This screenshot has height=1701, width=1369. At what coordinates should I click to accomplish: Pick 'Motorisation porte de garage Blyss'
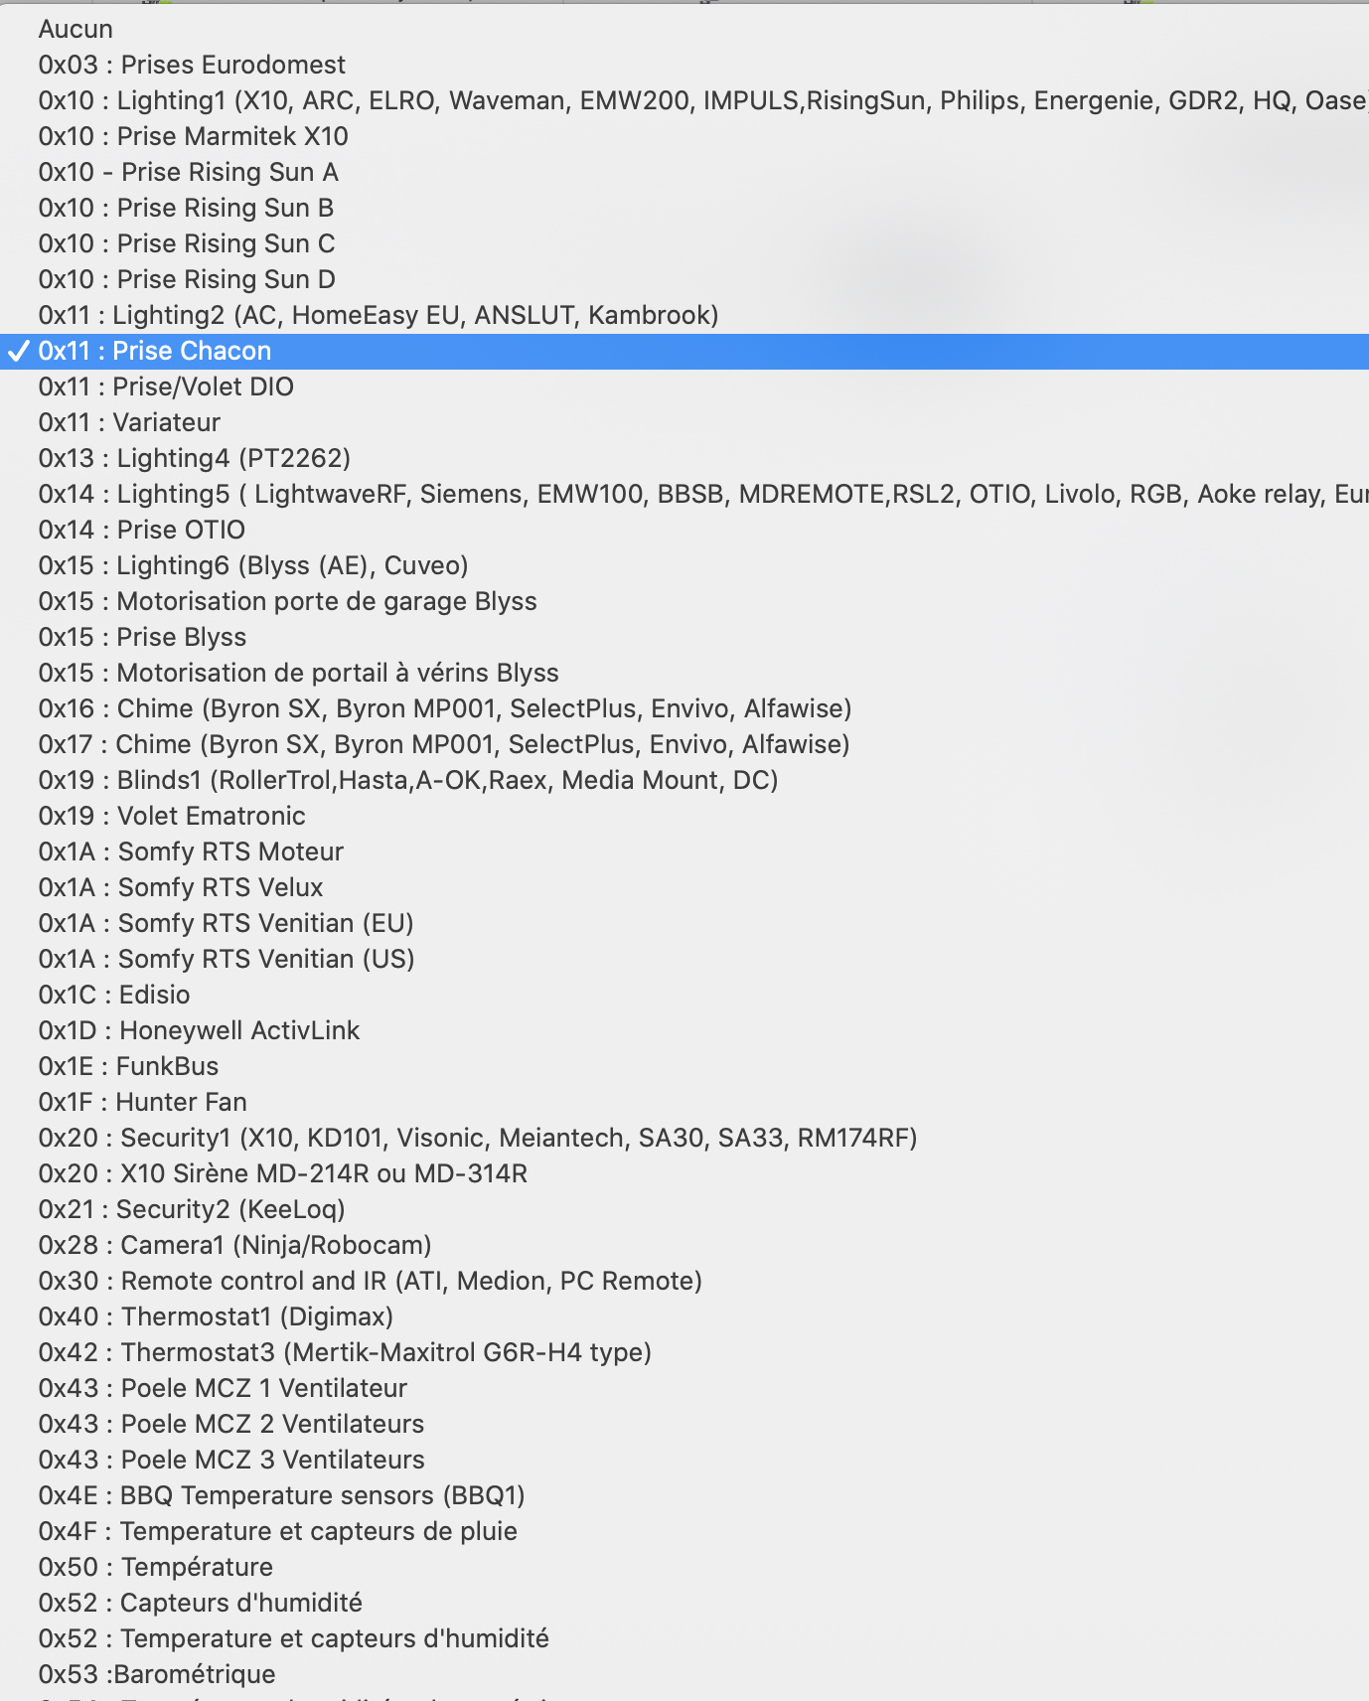tap(684, 601)
